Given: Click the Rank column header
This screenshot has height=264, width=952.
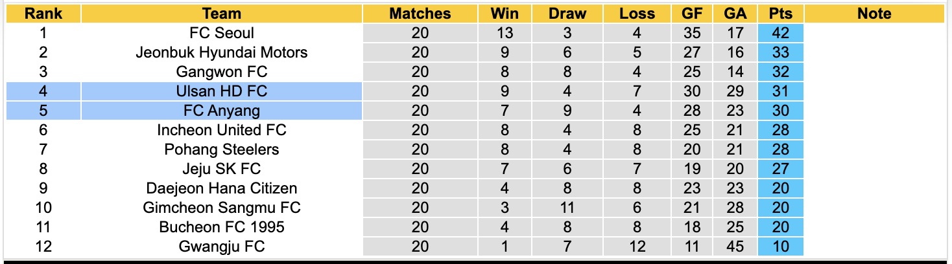Looking at the screenshot, I should 43,14.
